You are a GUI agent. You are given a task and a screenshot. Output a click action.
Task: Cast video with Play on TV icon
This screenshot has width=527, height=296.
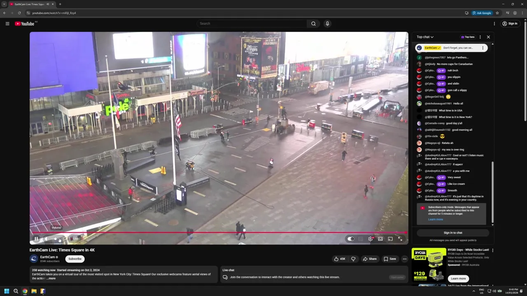(390, 238)
